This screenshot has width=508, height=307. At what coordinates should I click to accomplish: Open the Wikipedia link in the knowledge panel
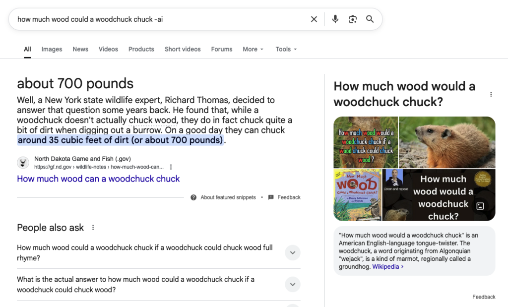click(x=387, y=266)
